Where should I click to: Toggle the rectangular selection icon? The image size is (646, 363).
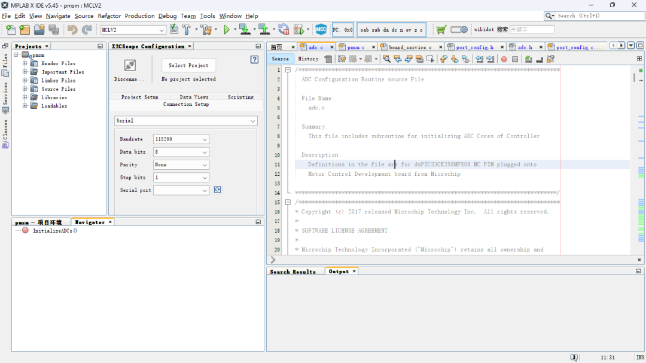[x=430, y=59]
